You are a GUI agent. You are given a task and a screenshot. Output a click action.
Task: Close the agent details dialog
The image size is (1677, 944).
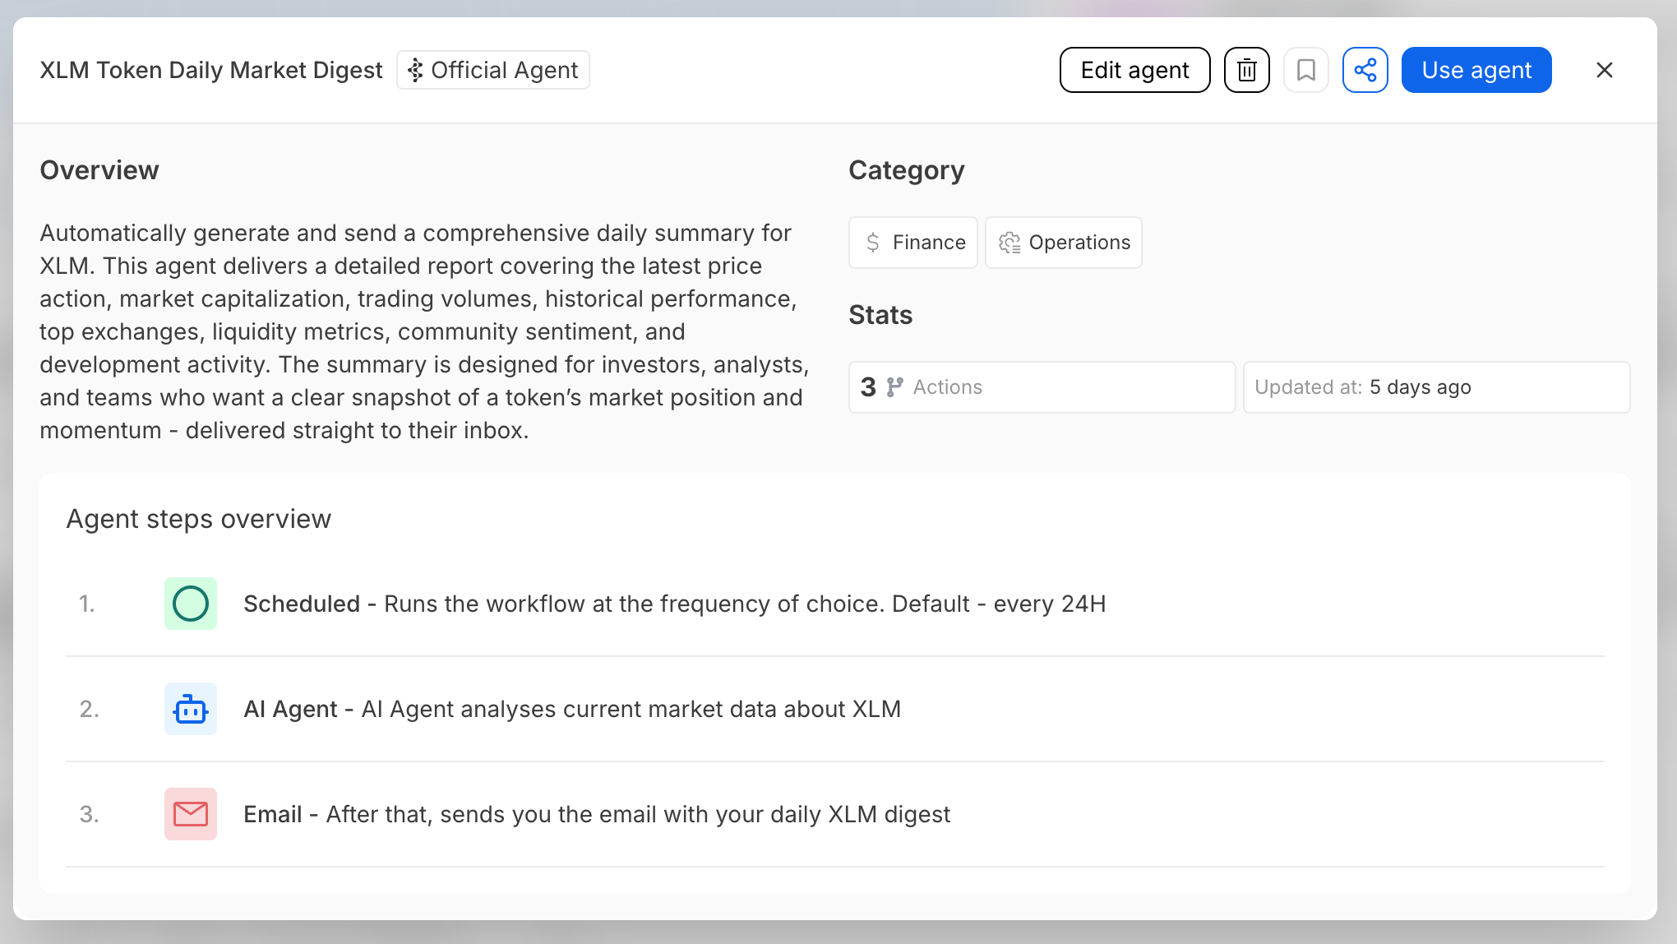(x=1604, y=70)
